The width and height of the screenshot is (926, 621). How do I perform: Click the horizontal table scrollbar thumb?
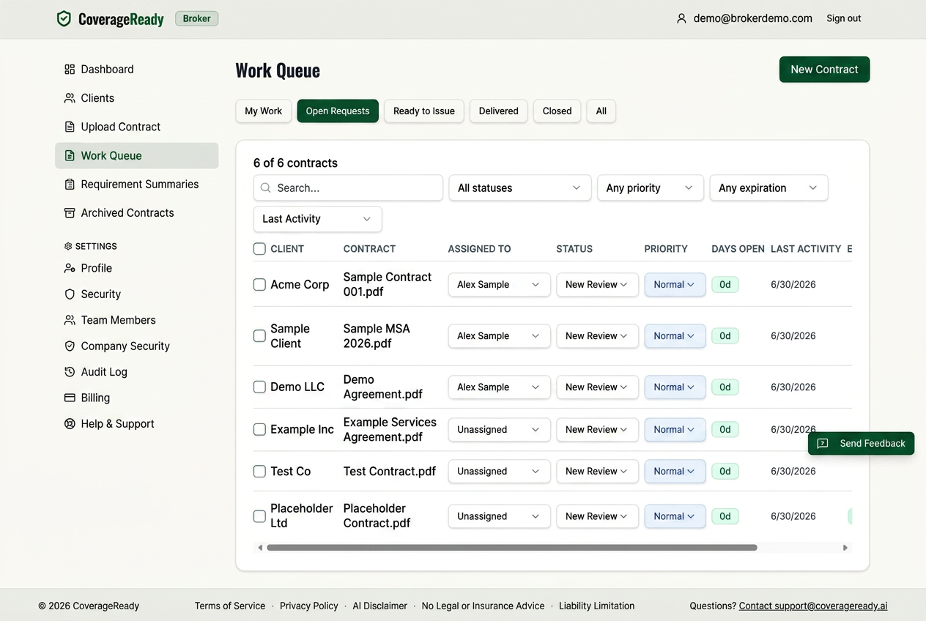(x=512, y=548)
